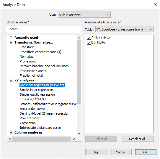Close the Analyze Data window
This screenshot has height=159, width=160.
[155, 4]
